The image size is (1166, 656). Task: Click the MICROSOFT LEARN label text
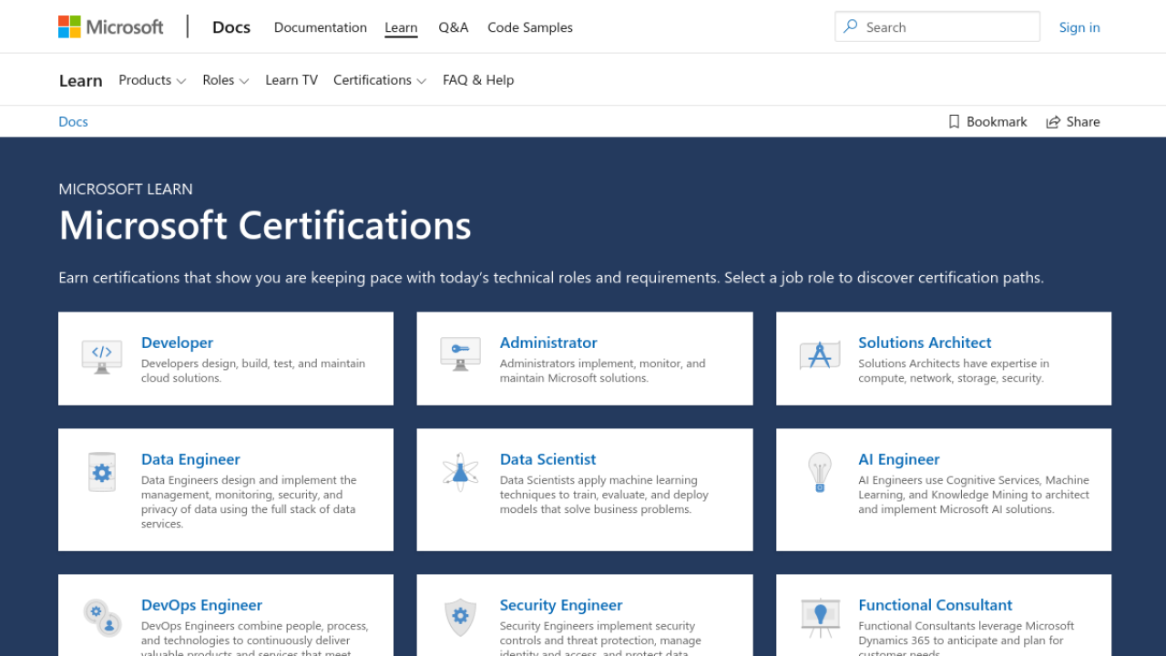click(126, 189)
